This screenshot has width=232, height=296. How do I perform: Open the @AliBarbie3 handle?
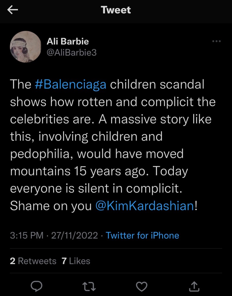pos(71,53)
